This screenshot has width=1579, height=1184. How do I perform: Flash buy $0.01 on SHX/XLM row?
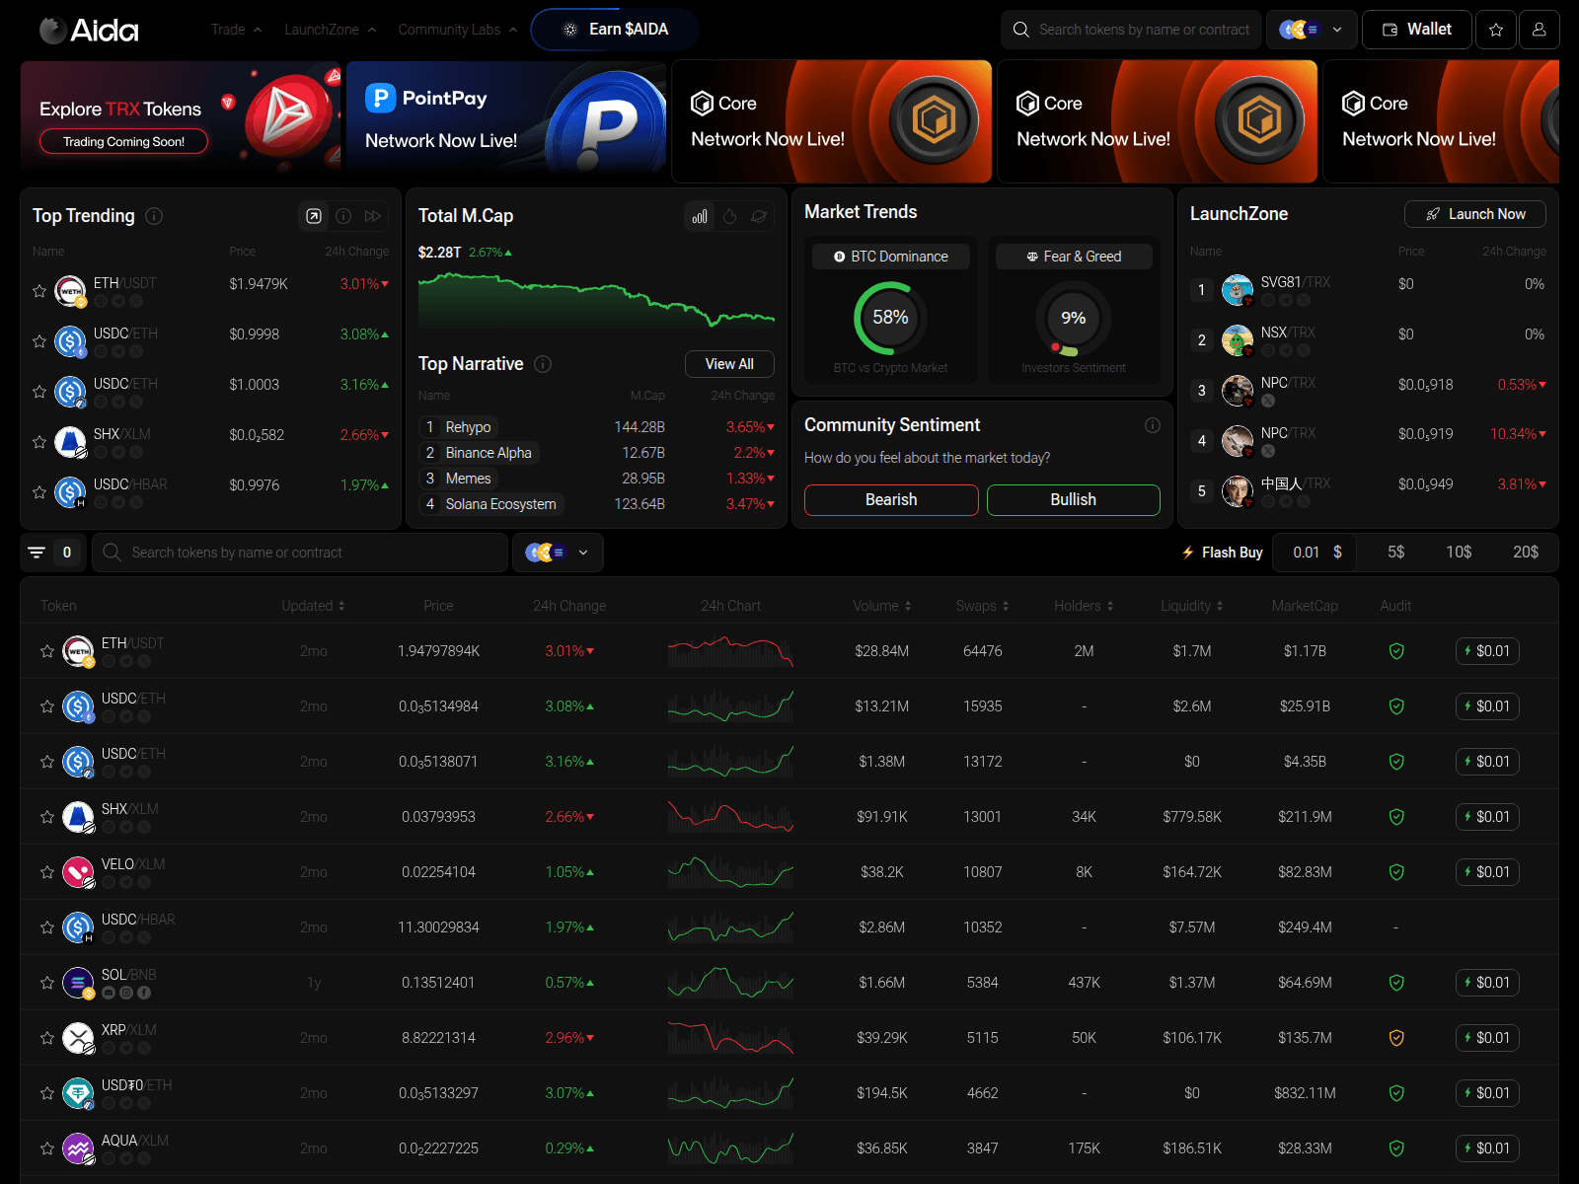click(1487, 817)
